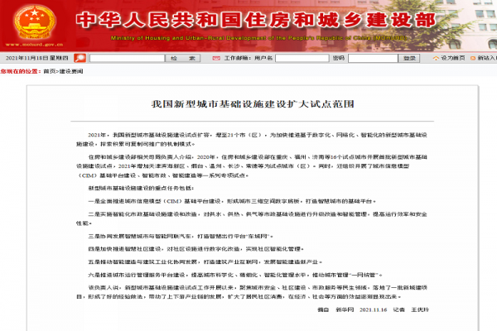This screenshot has width=497, height=331.
Task: Click the 设为首页 home icon
Action: pos(436,58)
